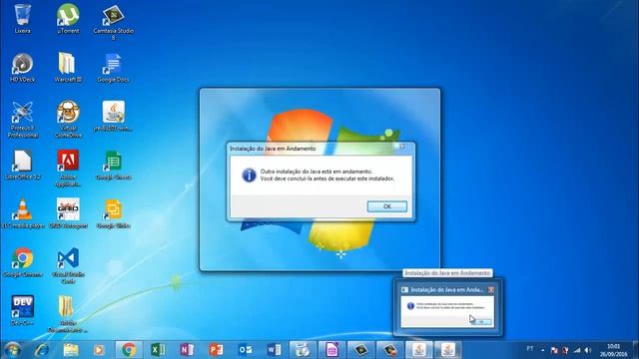This screenshot has width=639, height=359.
Task: Launch Internet Explorer from the taskbar
Action: [x=42, y=350]
